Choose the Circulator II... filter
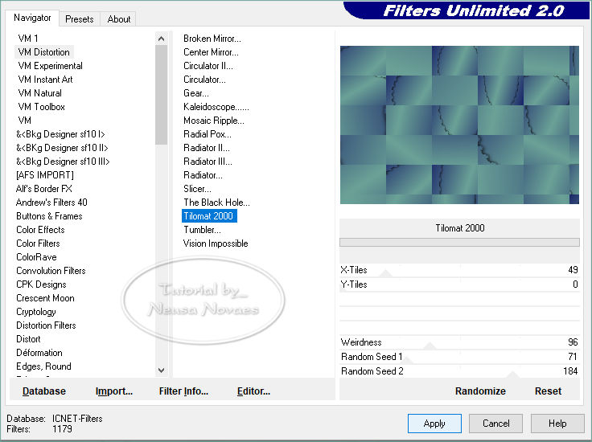The image size is (592, 442). (x=208, y=66)
